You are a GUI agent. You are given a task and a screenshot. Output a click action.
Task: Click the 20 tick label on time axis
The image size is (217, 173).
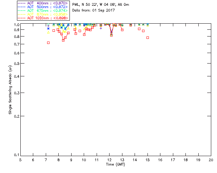tap(211, 160)
